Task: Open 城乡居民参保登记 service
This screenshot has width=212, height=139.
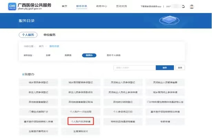Action: pyautogui.click(x=39, y=82)
